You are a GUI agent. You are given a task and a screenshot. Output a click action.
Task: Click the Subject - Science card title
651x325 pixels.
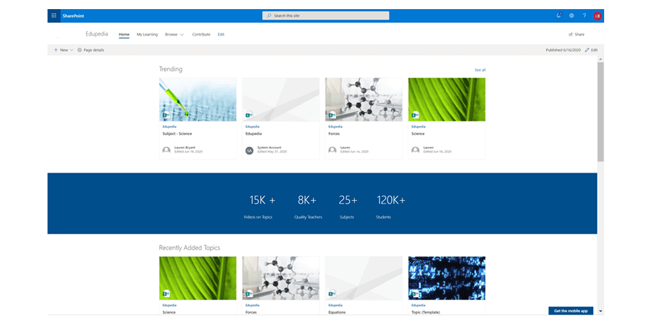click(x=177, y=133)
